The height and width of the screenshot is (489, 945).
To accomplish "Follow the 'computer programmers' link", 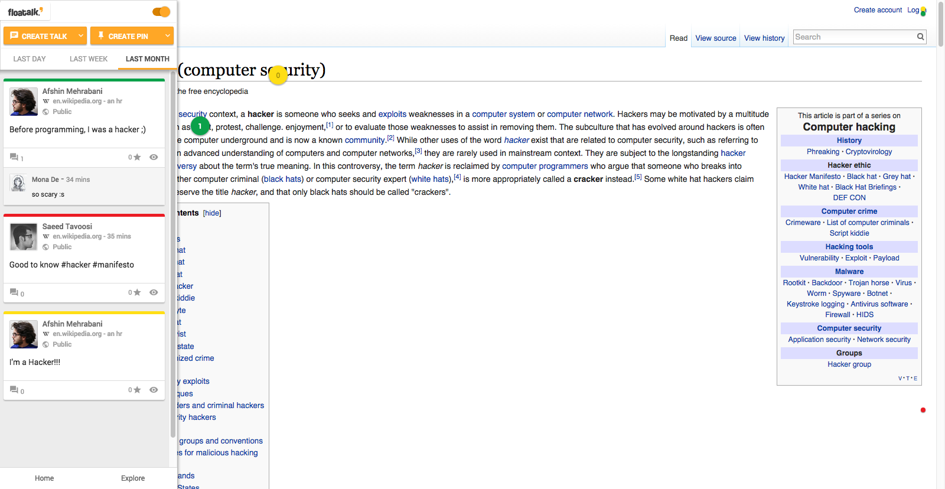I will coord(545,166).
